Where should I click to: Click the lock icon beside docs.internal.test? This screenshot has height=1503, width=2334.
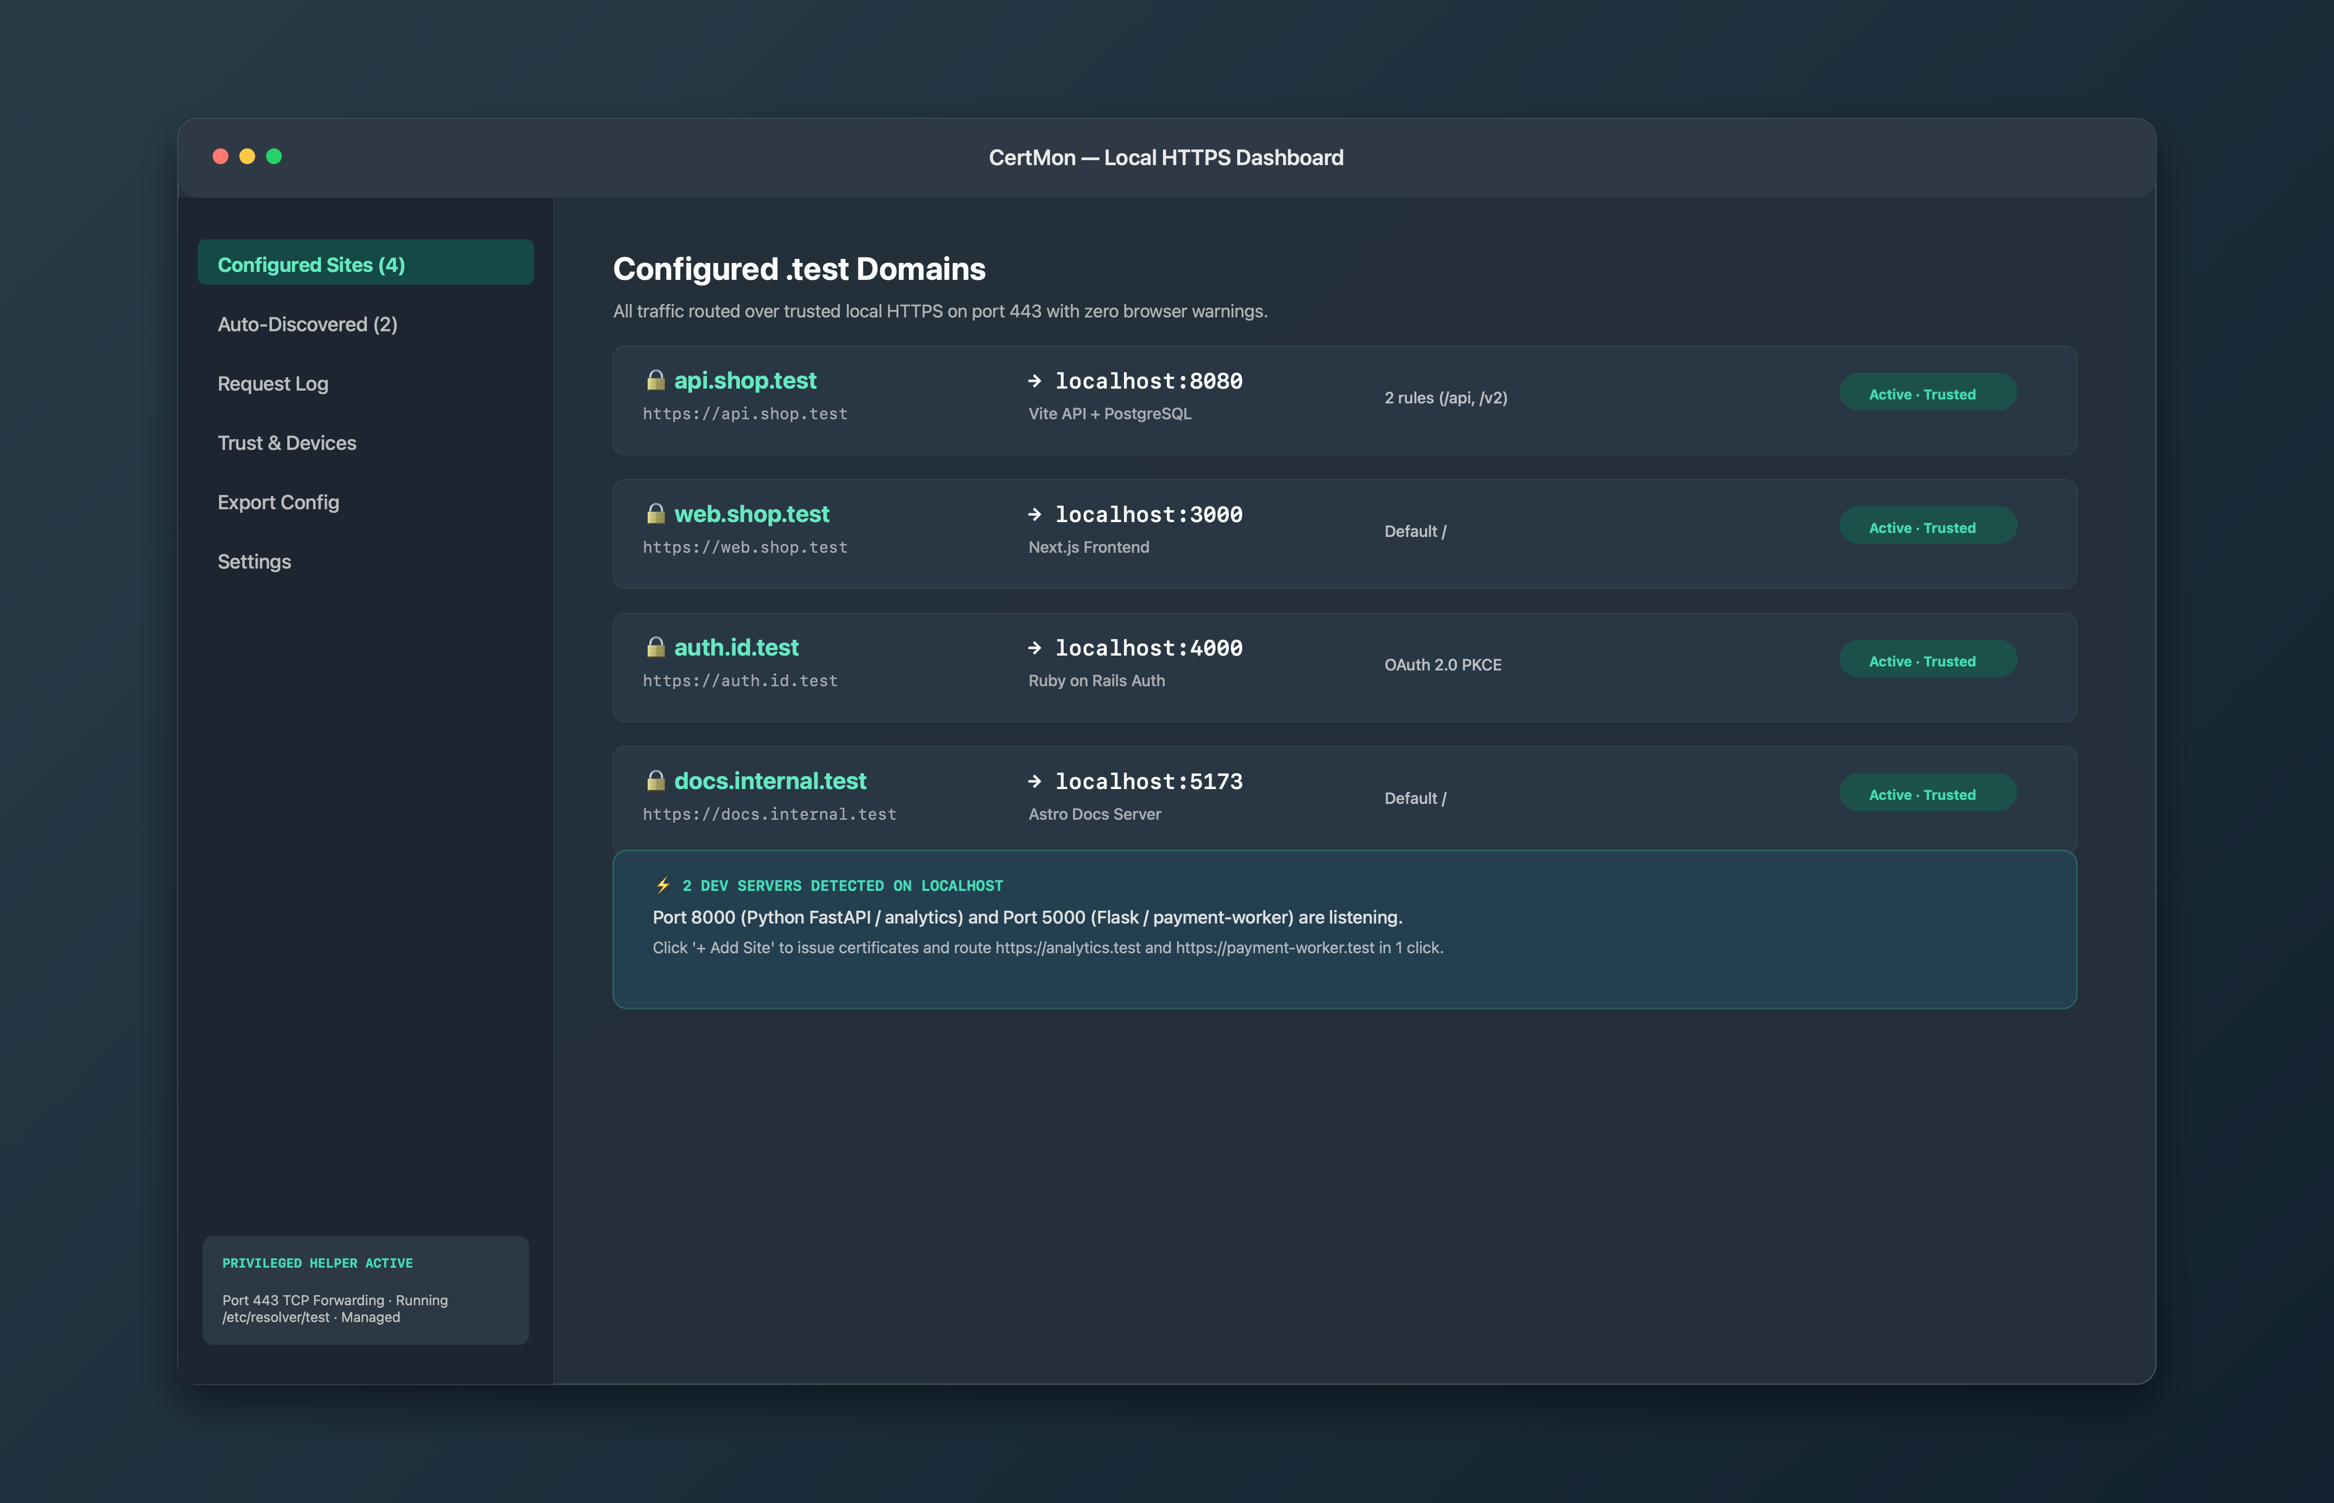point(656,781)
